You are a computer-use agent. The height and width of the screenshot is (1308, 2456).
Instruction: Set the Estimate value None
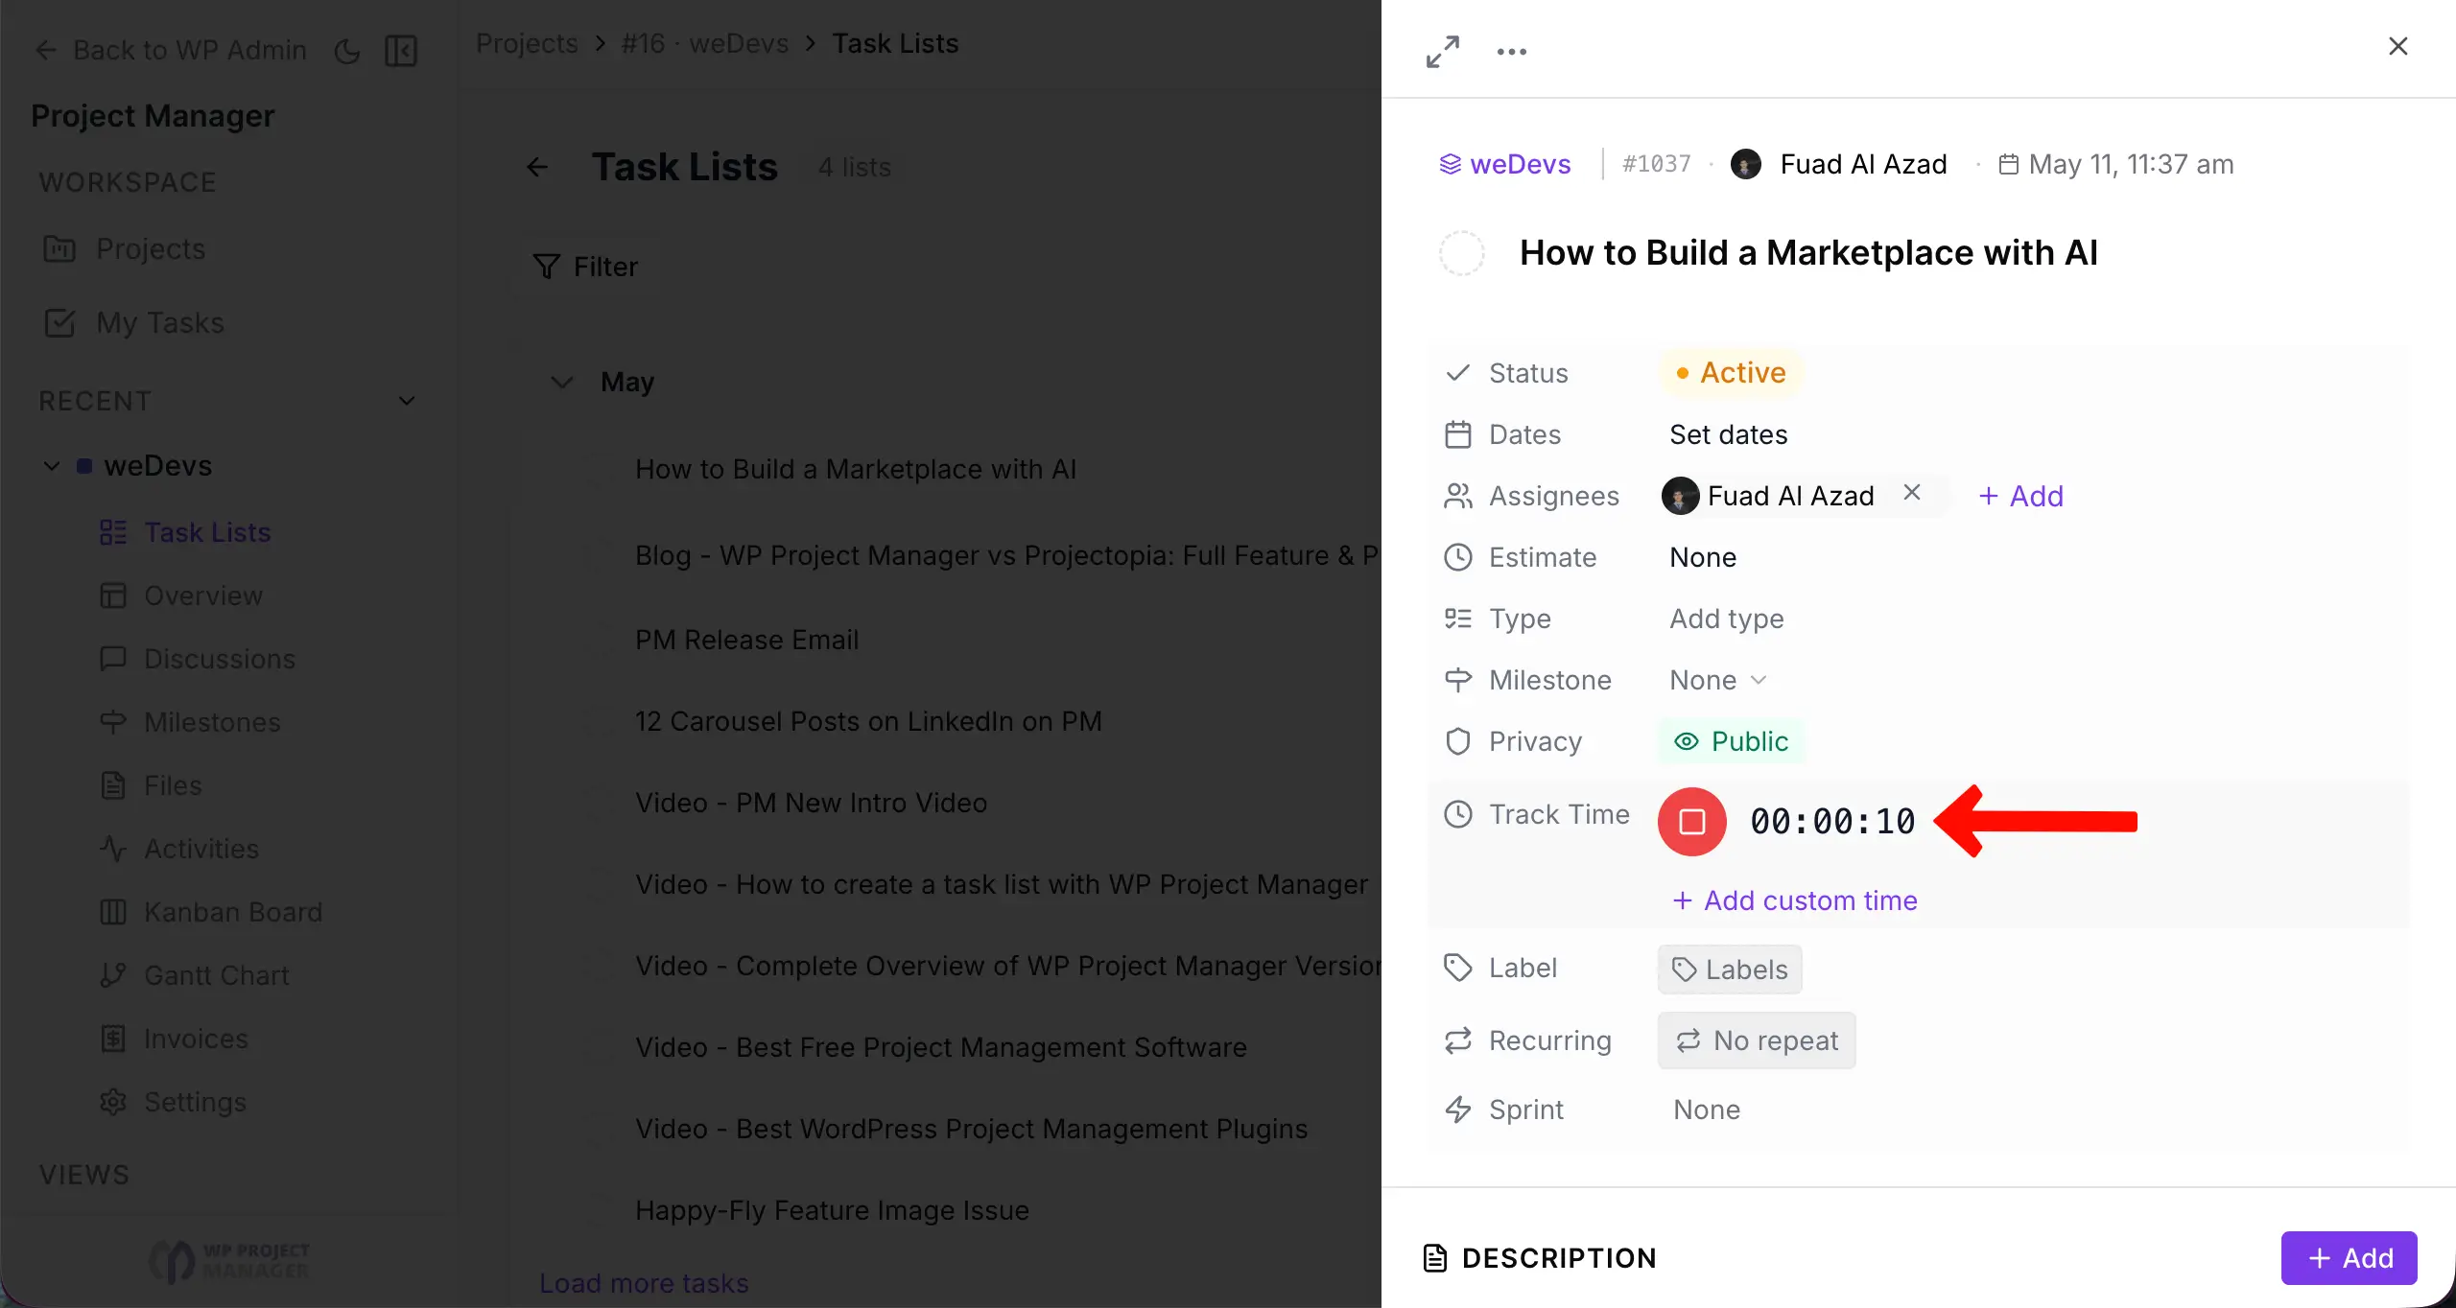pyautogui.click(x=1703, y=557)
